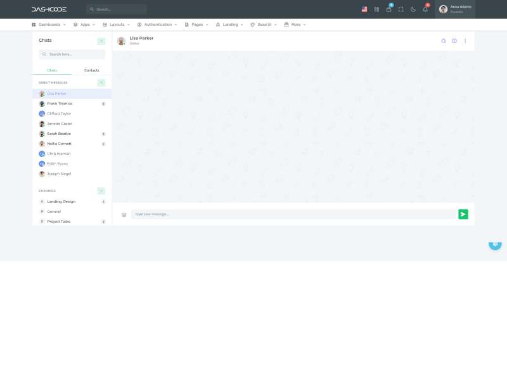The height and width of the screenshot is (380, 507).
Task: Add a new direct message with plus button
Action: point(101,82)
